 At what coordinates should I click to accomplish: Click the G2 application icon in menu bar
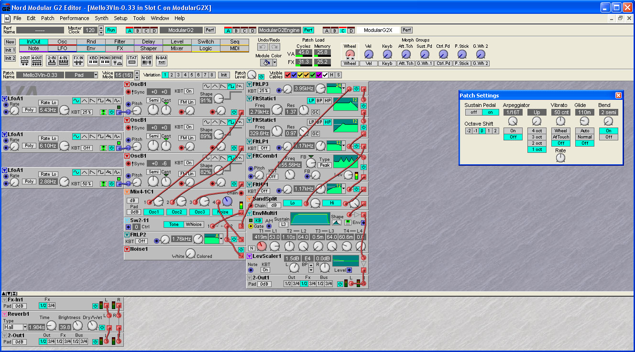click(x=7, y=18)
